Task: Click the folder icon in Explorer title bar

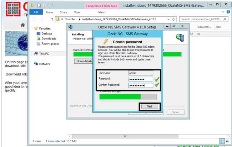Action: [31, 5]
